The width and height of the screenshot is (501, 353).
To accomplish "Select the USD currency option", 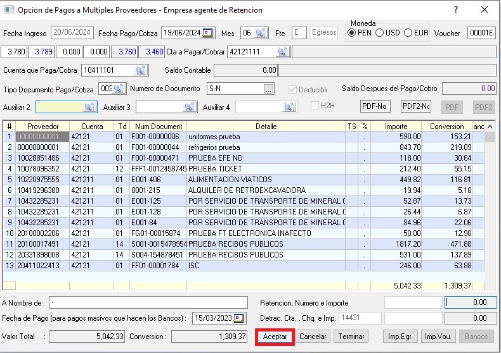I will (380, 33).
